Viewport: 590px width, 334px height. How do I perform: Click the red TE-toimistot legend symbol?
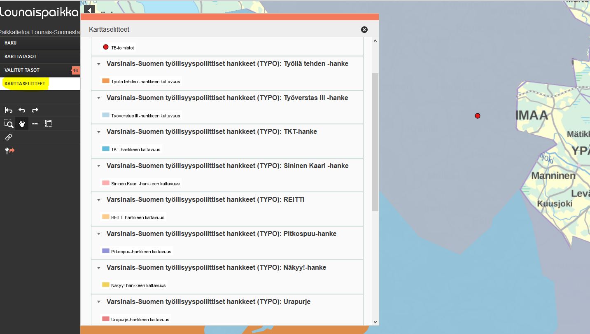[106, 47]
